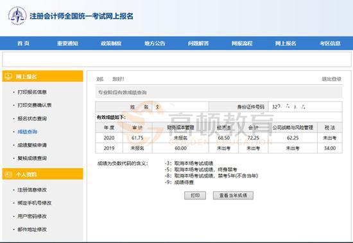353x243 pixels.
Task: Click the 专业阶段有效成绩查询 heading
Action: tap(122, 92)
